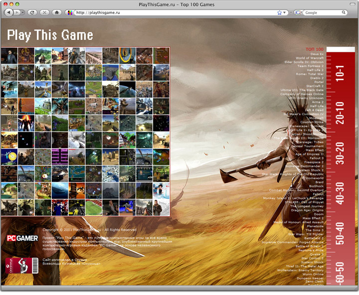This screenshot has height=295, width=359.
Task: Open Dungeon Keeper entry
Action: [x=310, y=278]
